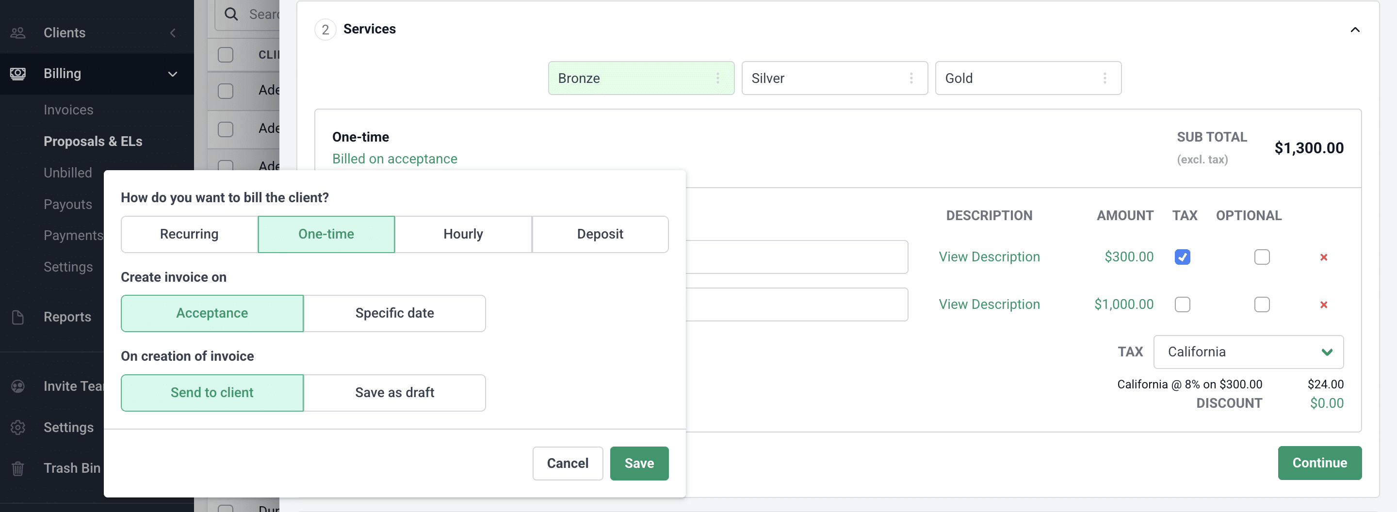The width and height of the screenshot is (1397, 512).
Task: Open the Gold package three-dot menu
Action: [x=1105, y=78]
